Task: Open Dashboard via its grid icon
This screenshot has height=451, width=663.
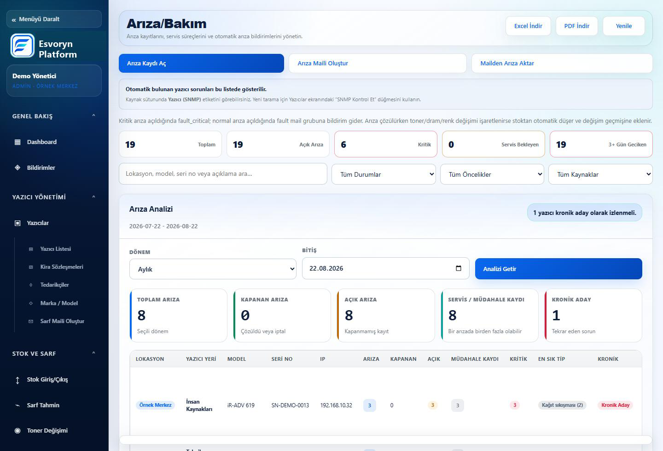Action: click(17, 142)
